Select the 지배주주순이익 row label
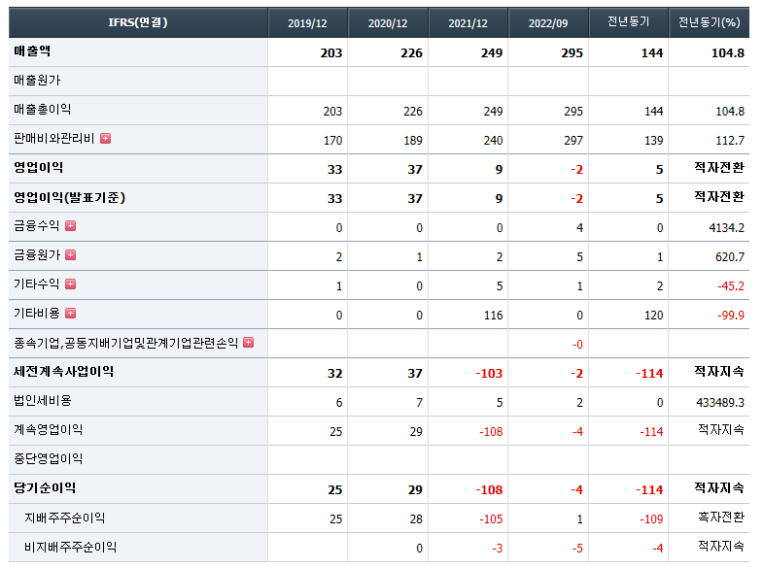The image size is (763, 568). coord(65,518)
